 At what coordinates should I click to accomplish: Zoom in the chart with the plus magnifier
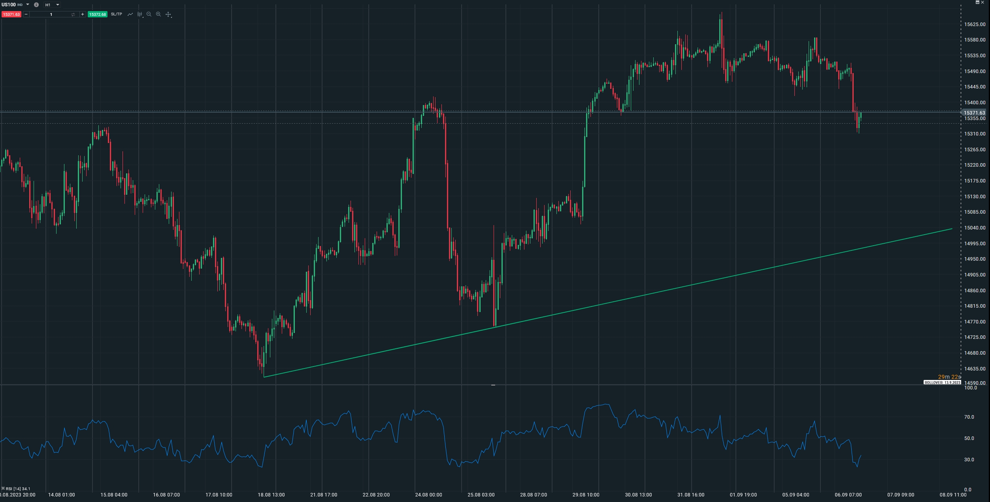click(x=158, y=14)
